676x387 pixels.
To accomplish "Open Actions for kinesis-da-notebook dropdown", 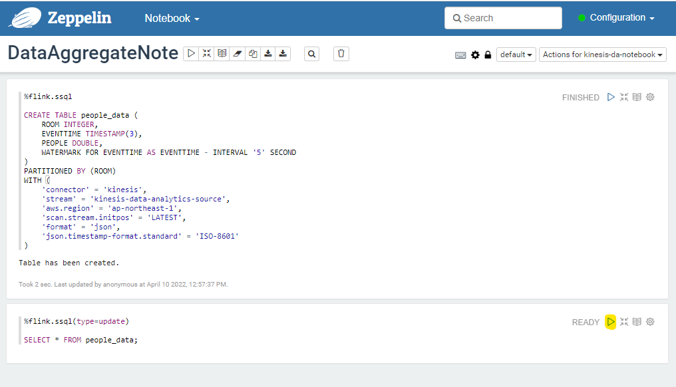I will [x=602, y=55].
